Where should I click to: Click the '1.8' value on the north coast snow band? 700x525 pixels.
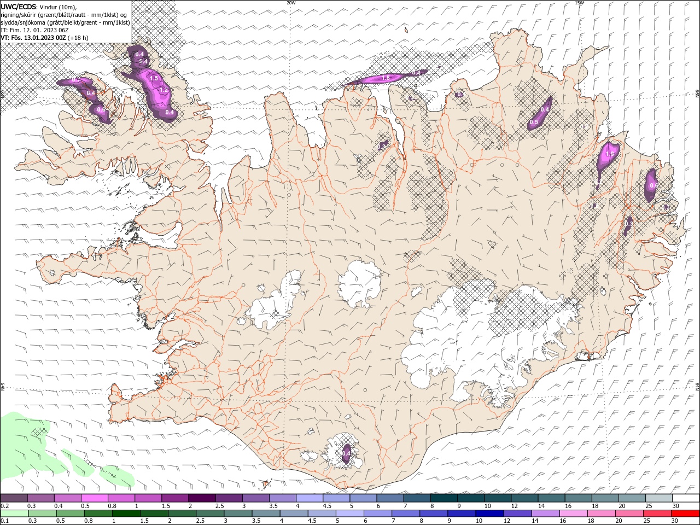[x=385, y=78]
